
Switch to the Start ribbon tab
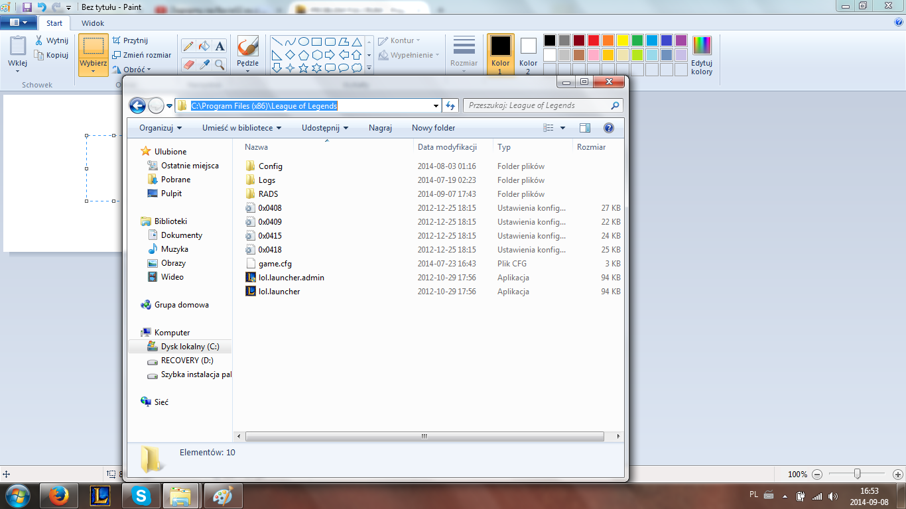point(54,23)
